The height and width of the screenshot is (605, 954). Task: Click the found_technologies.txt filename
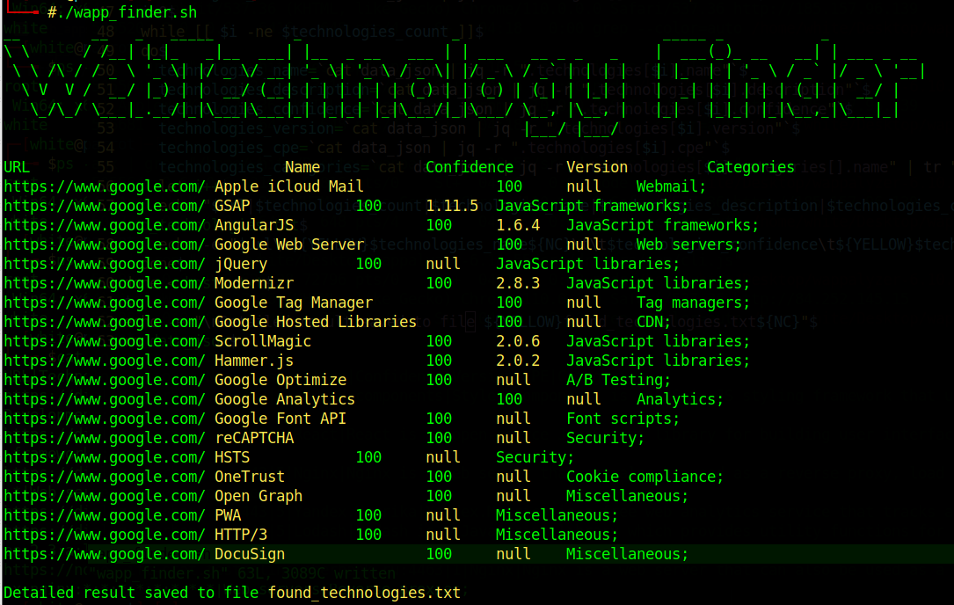(x=365, y=592)
